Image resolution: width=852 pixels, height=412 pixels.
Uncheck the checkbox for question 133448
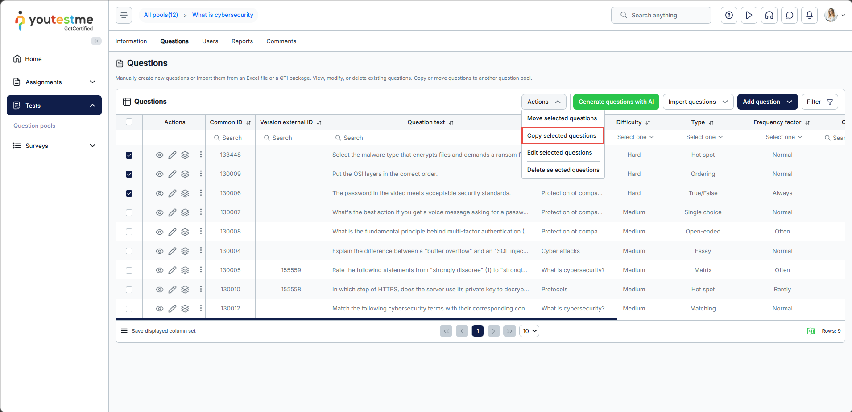tap(129, 155)
